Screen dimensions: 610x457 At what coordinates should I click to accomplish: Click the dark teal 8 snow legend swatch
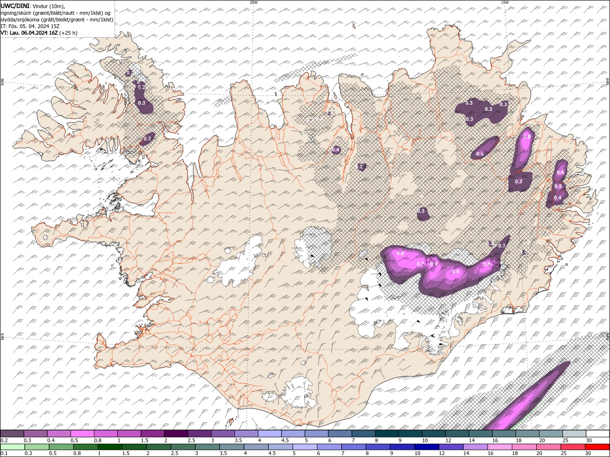(387, 434)
